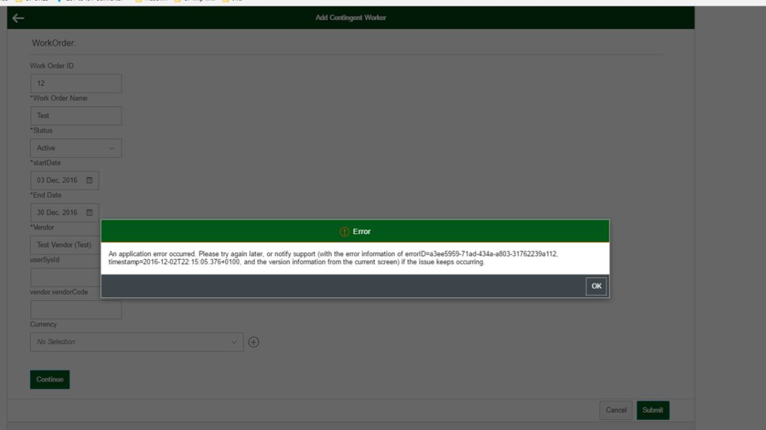Image resolution: width=766 pixels, height=430 pixels.
Task: Focus the Work Order ID field
Action: click(x=76, y=83)
